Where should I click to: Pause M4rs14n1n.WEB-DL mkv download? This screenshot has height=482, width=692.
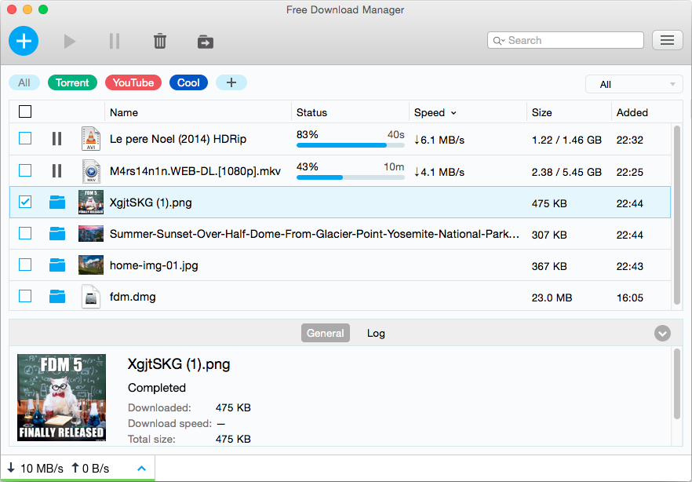pos(56,171)
